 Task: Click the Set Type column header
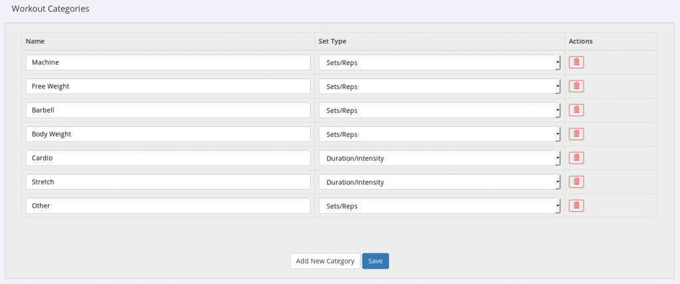pyautogui.click(x=333, y=41)
